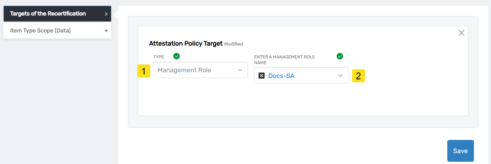
Task: Expand the Type field's chevron arrow
Action: [240, 70]
